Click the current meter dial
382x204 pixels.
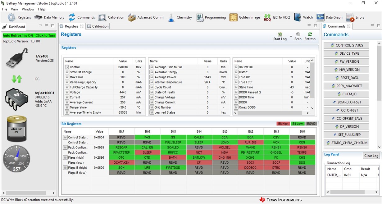click(x=17, y=159)
